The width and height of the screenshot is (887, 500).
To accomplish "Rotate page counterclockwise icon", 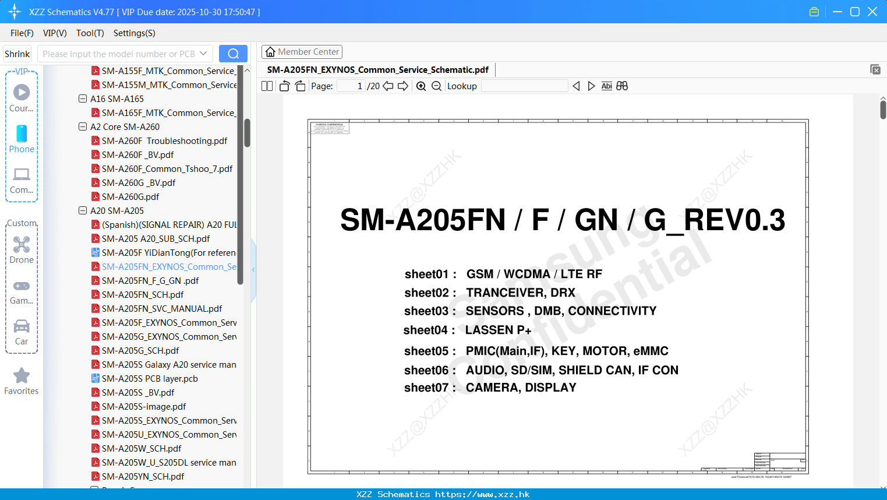I will tap(285, 86).
